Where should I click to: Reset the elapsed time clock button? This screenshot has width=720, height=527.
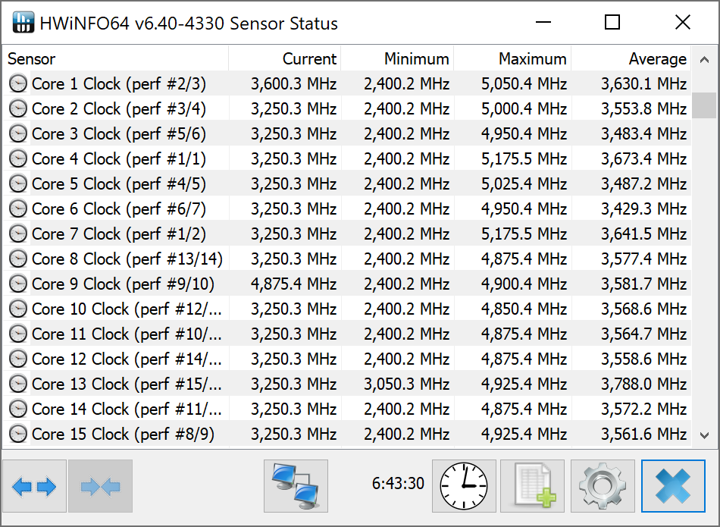tap(464, 486)
